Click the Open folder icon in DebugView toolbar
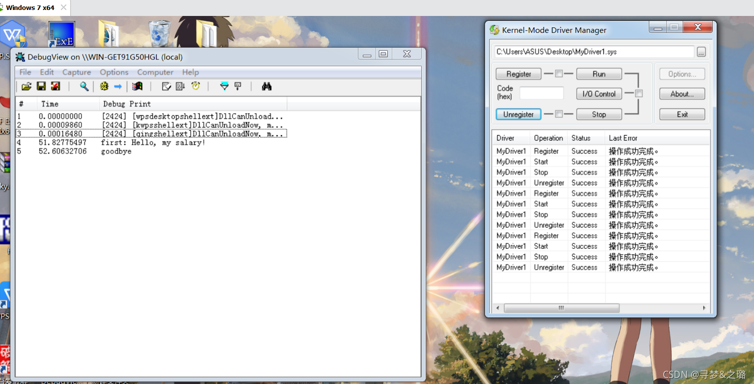Image resolution: width=754 pixels, height=384 pixels. [x=26, y=86]
